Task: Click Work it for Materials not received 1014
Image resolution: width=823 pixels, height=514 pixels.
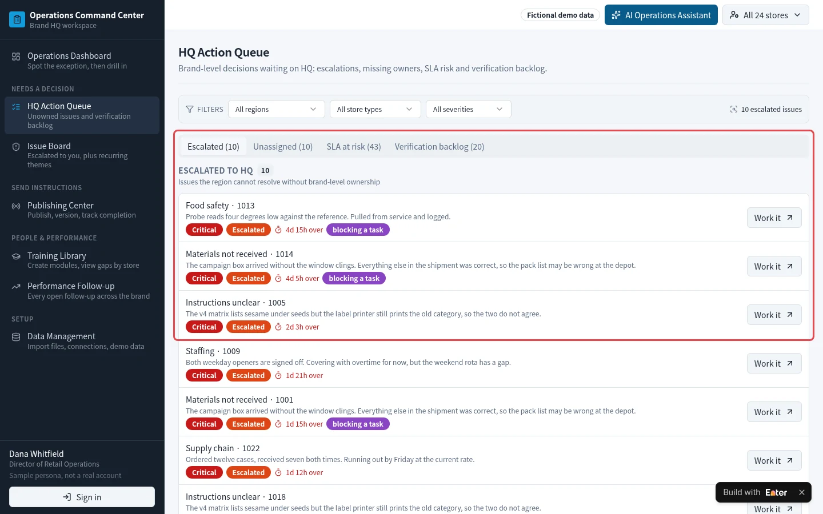Action: coord(774,266)
